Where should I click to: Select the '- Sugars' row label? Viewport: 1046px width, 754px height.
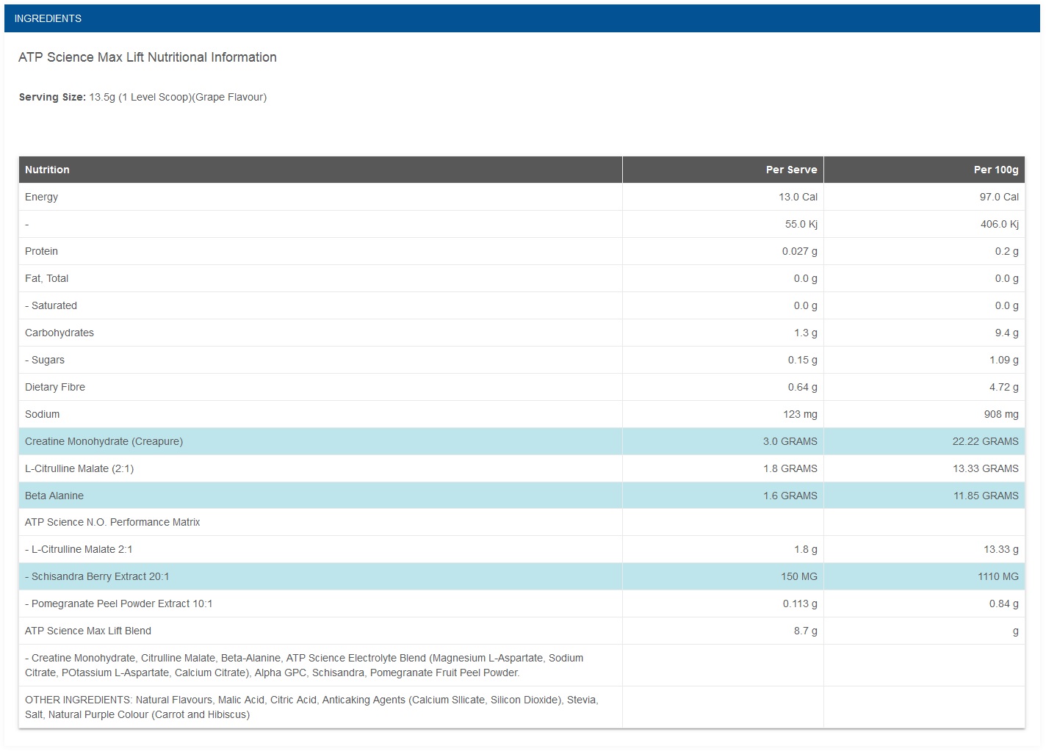click(x=45, y=360)
